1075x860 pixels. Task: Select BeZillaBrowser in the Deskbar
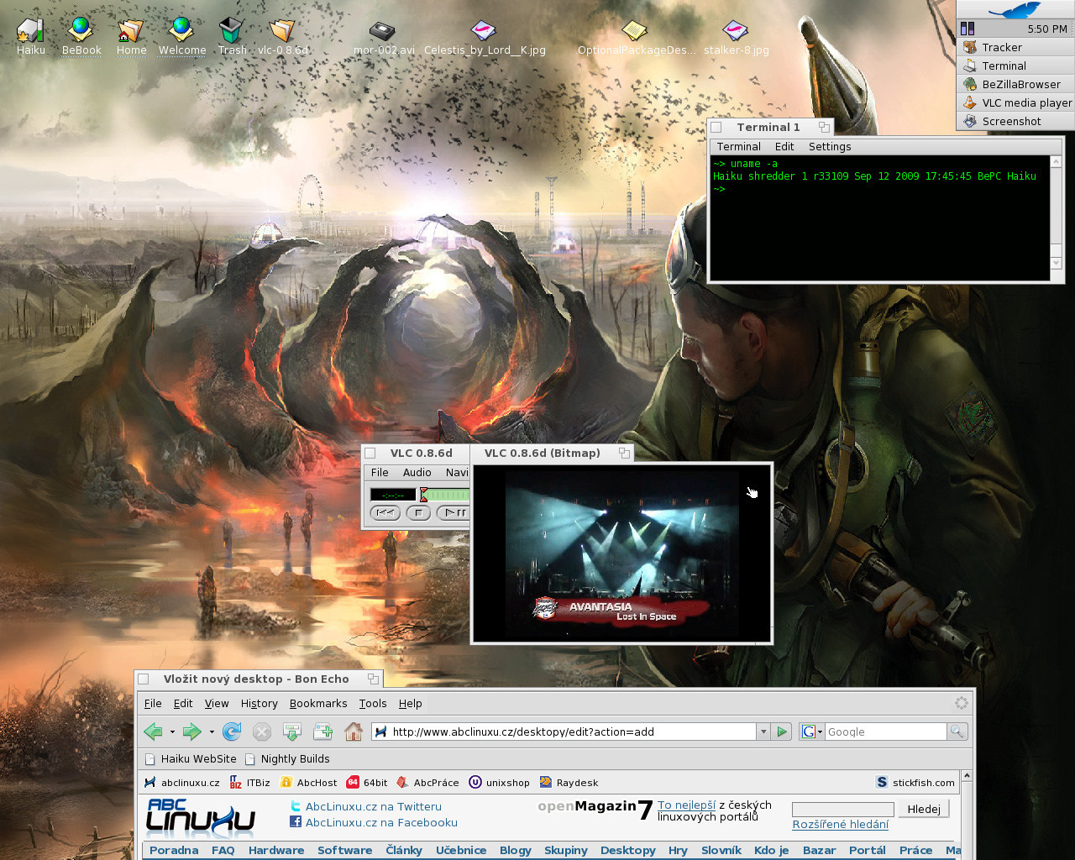coord(1015,84)
